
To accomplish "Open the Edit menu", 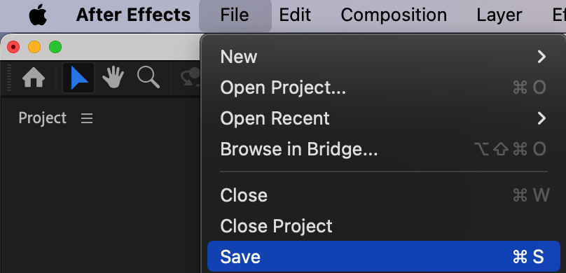I will [x=295, y=15].
